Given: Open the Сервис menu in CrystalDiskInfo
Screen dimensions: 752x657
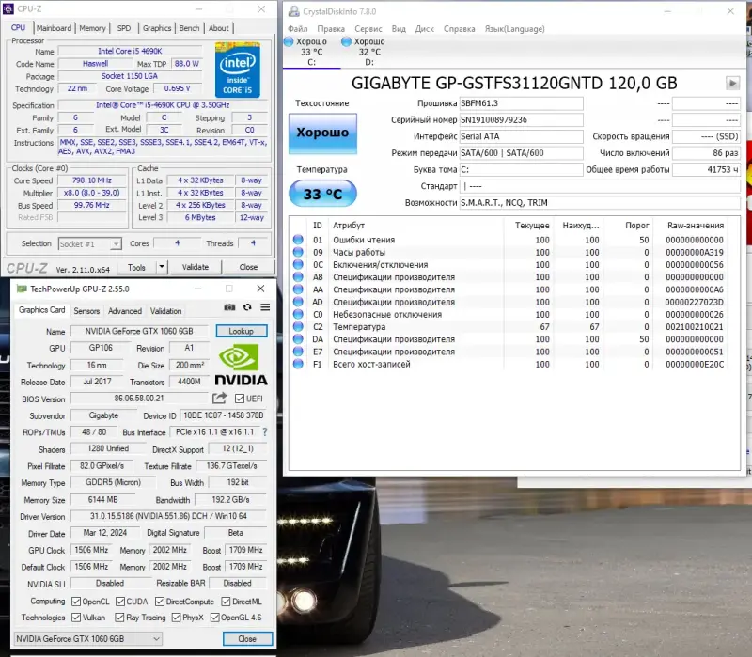Looking at the screenshot, I should pos(368,29).
